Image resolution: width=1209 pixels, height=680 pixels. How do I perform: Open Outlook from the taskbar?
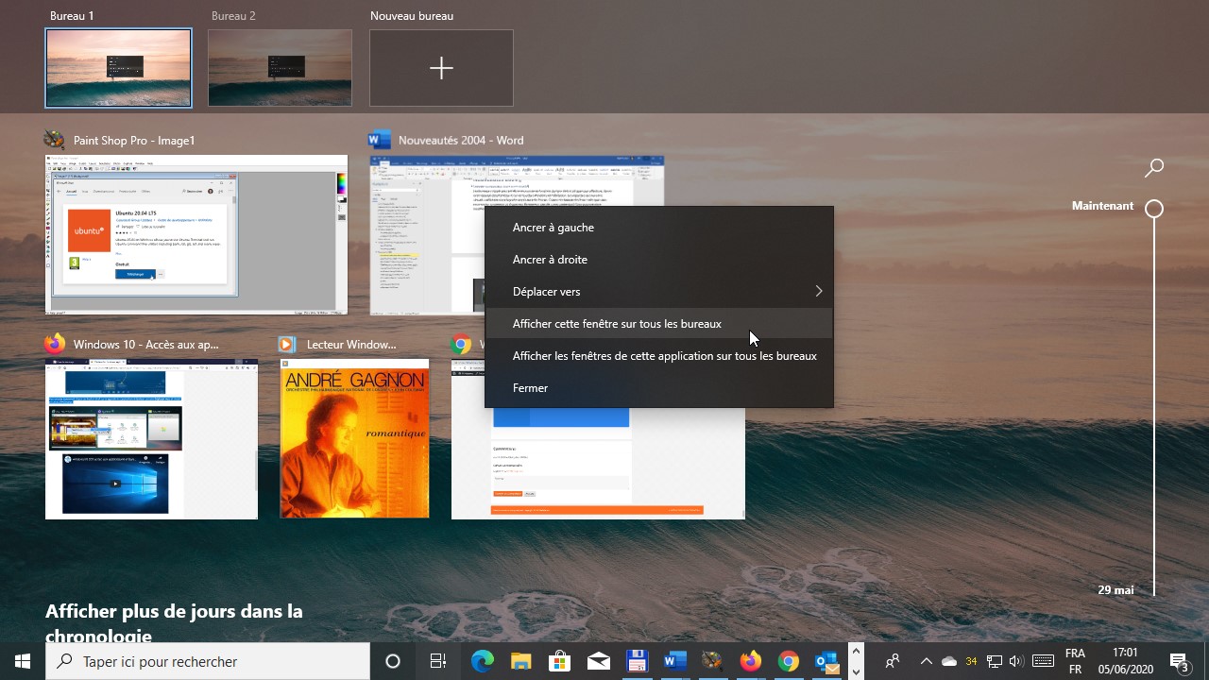coord(826,661)
